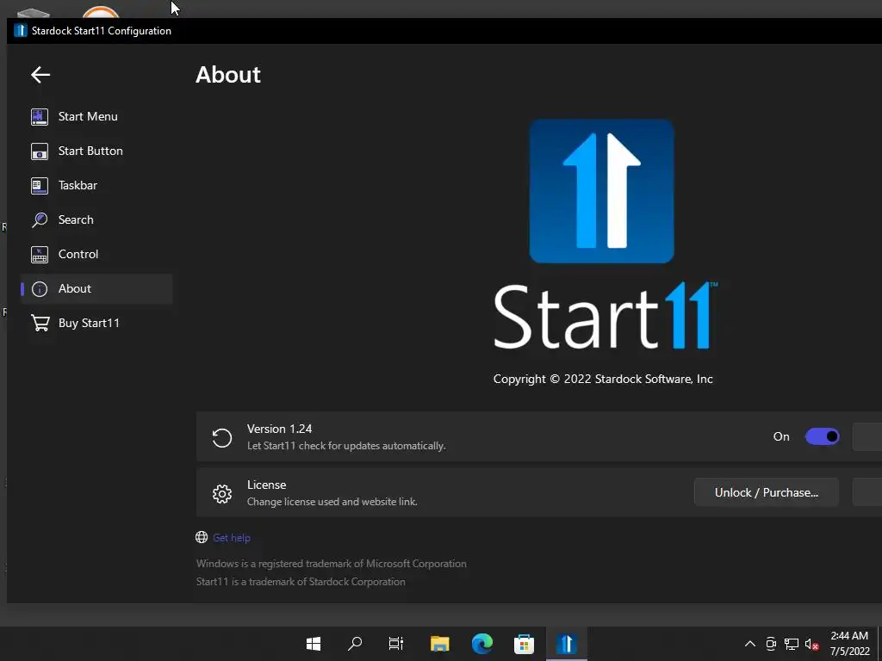Open the Windows Start button on taskbar
This screenshot has width=882, height=661.
314,644
